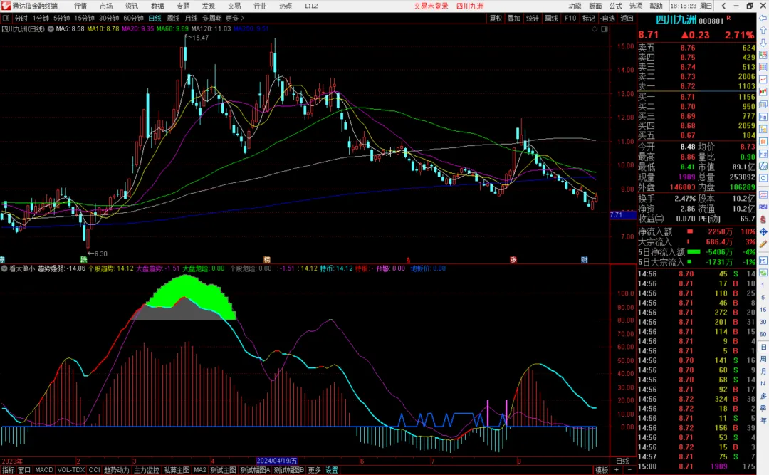This screenshot has width=769, height=475.
Task: Expand the 更多 periods dropdown in top toolbar
Action: click(x=235, y=18)
